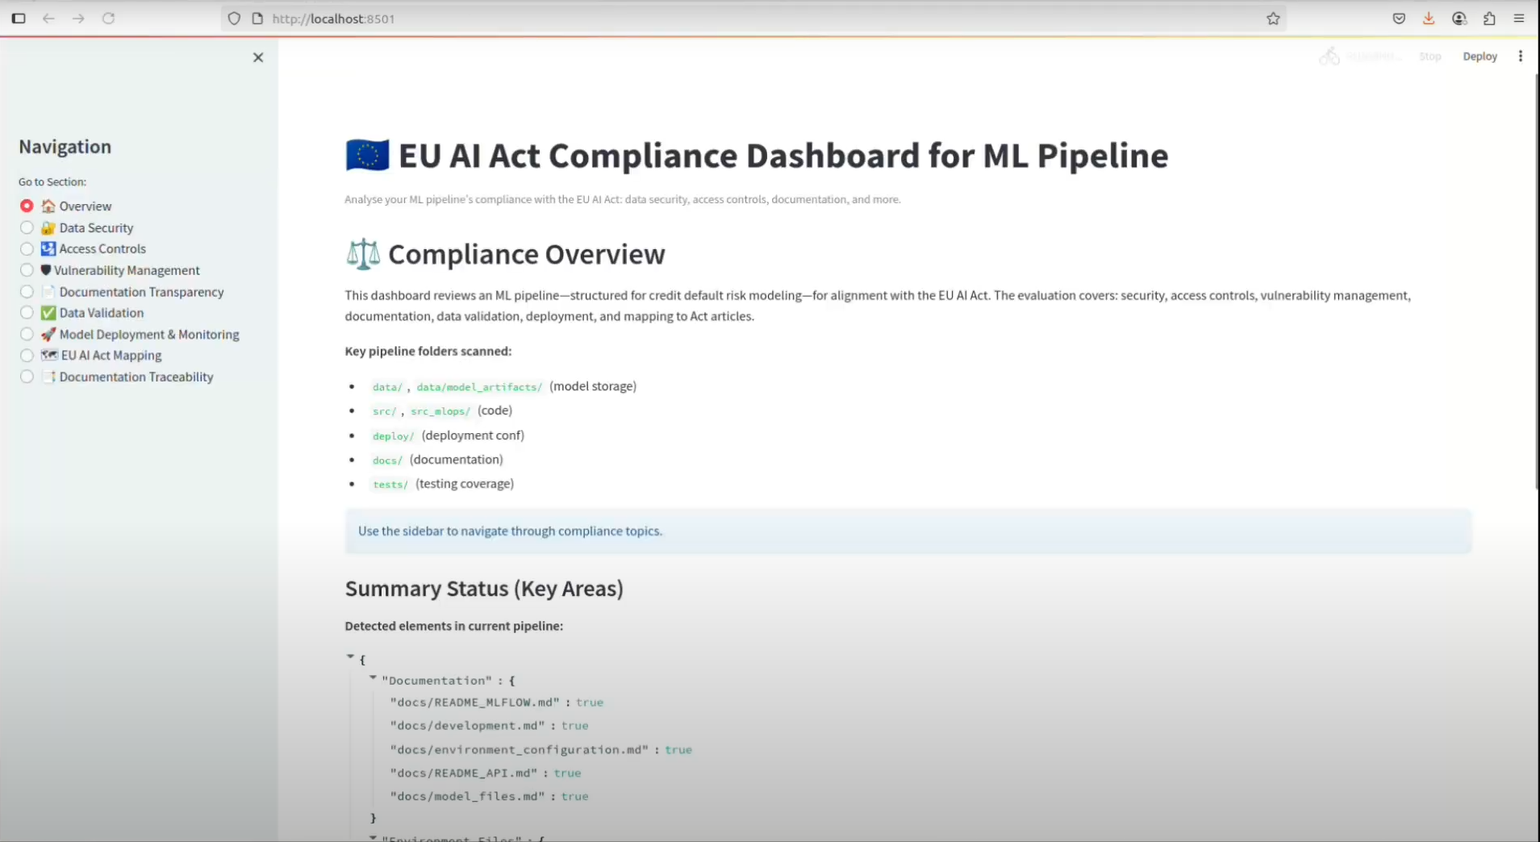Close the navigation sidebar with X

coord(258,57)
